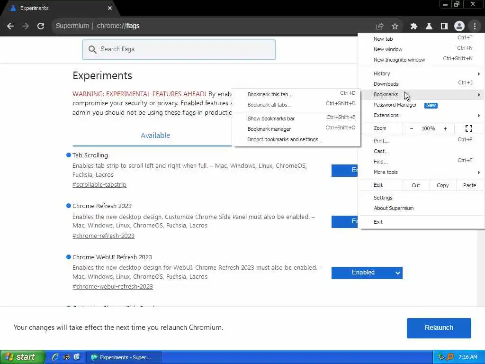Open the profile avatar icon
The height and width of the screenshot is (364, 485).
point(459,27)
